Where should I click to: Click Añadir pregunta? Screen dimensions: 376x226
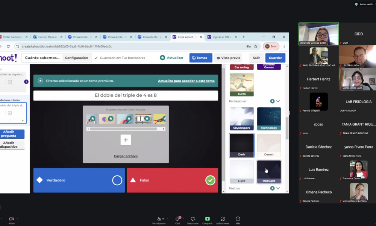coord(12,134)
